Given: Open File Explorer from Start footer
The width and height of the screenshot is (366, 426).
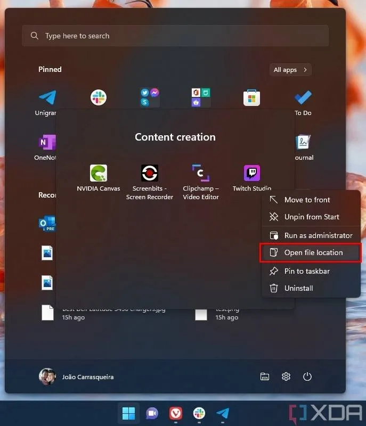Looking at the screenshot, I should [265, 376].
